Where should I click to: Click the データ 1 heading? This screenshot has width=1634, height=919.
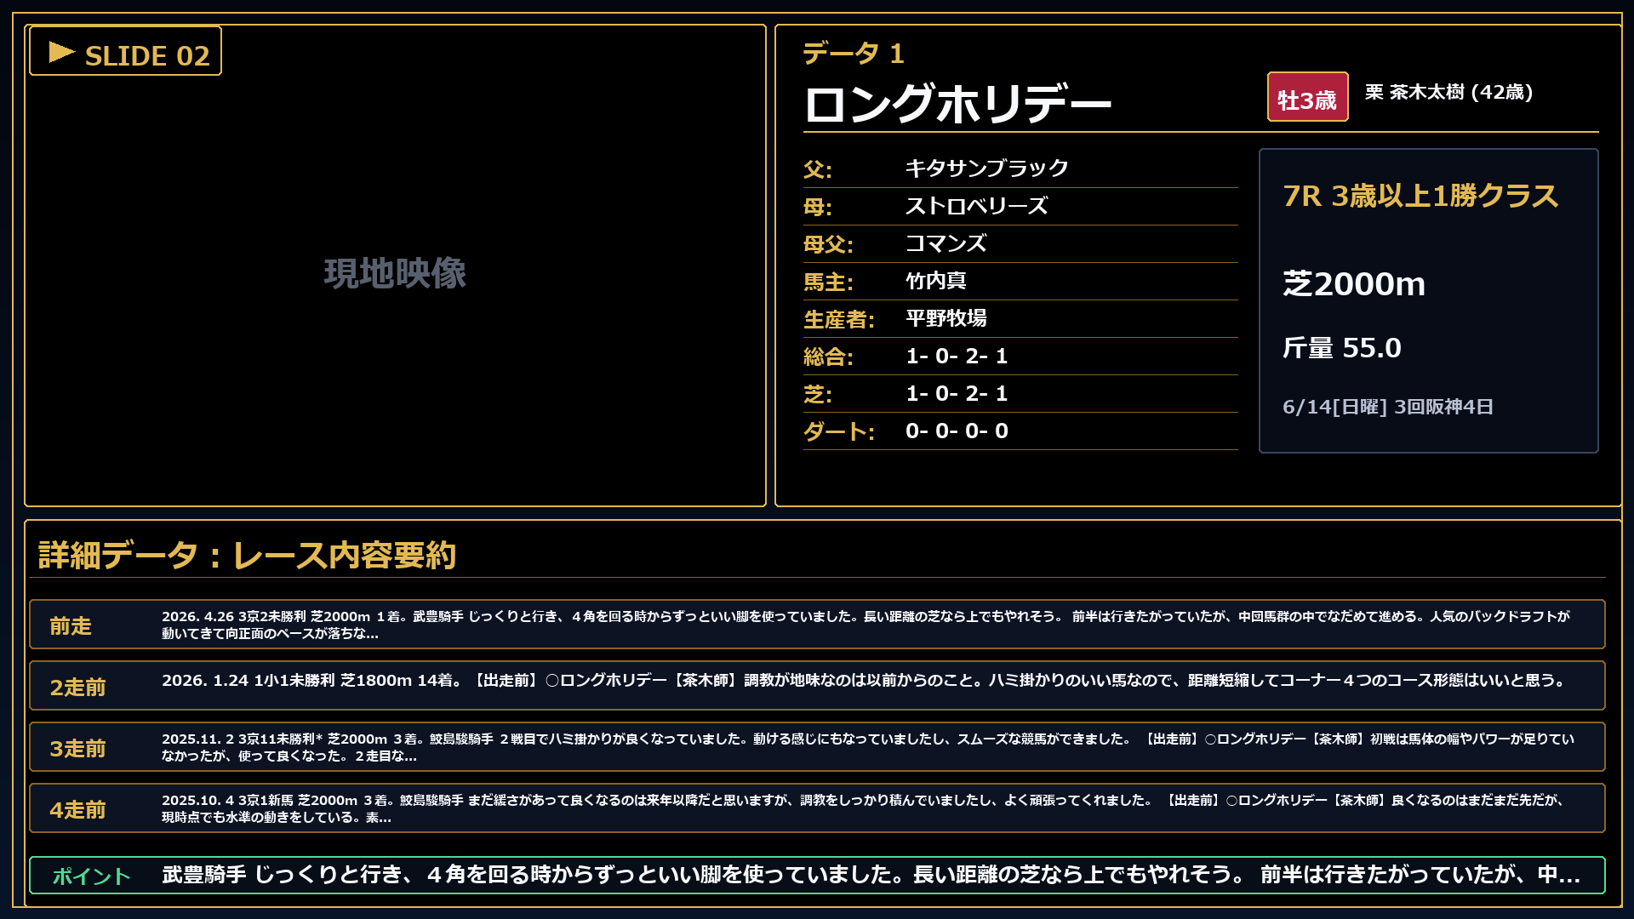coord(854,54)
